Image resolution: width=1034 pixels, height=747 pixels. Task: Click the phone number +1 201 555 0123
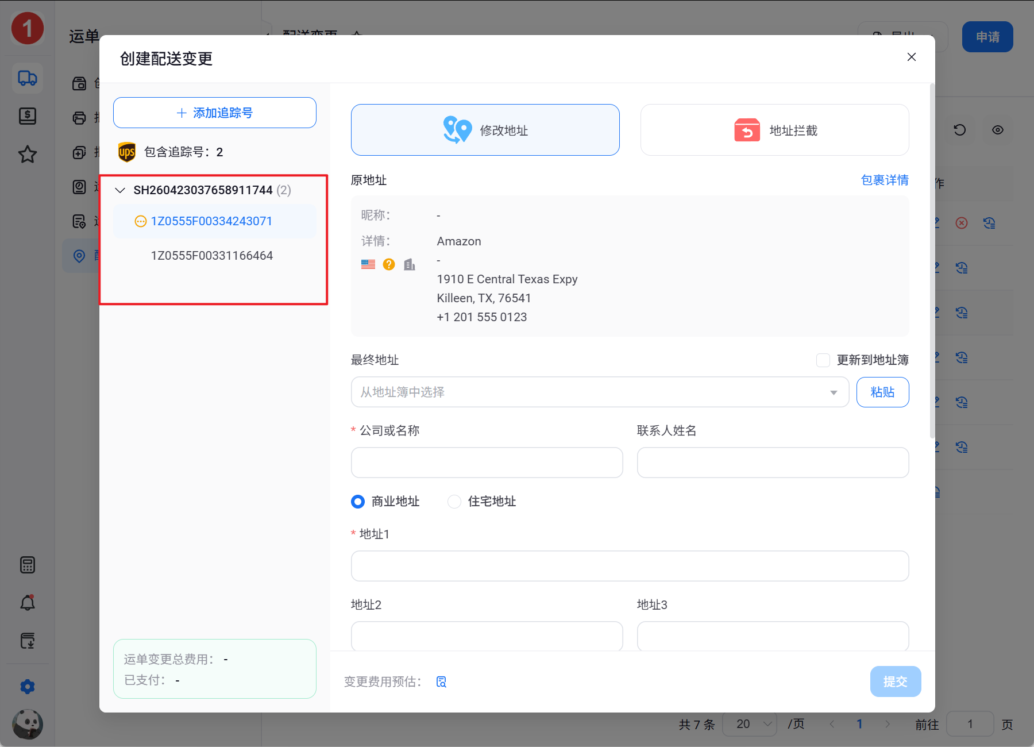pyautogui.click(x=481, y=317)
